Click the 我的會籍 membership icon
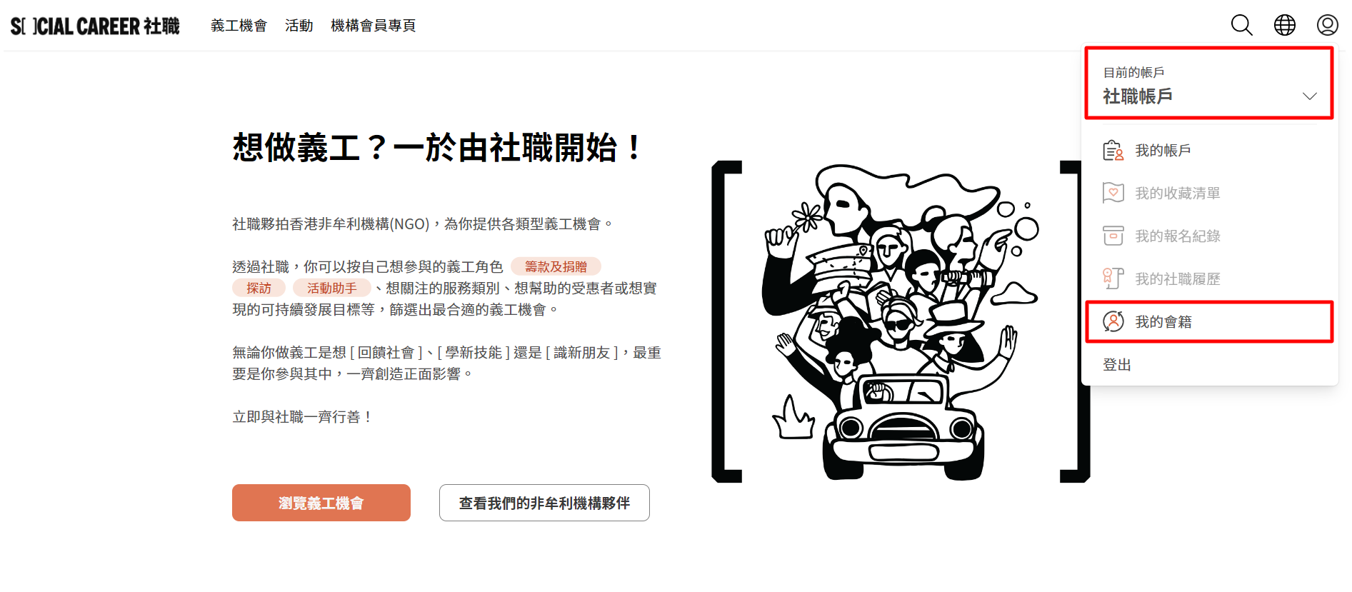The height and width of the screenshot is (592, 1352). point(1113,321)
